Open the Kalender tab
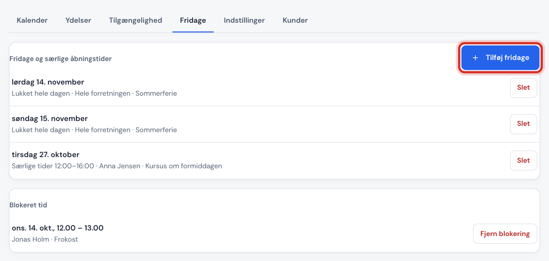Screen dimensions: 549x261 click(x=32, y=20)
